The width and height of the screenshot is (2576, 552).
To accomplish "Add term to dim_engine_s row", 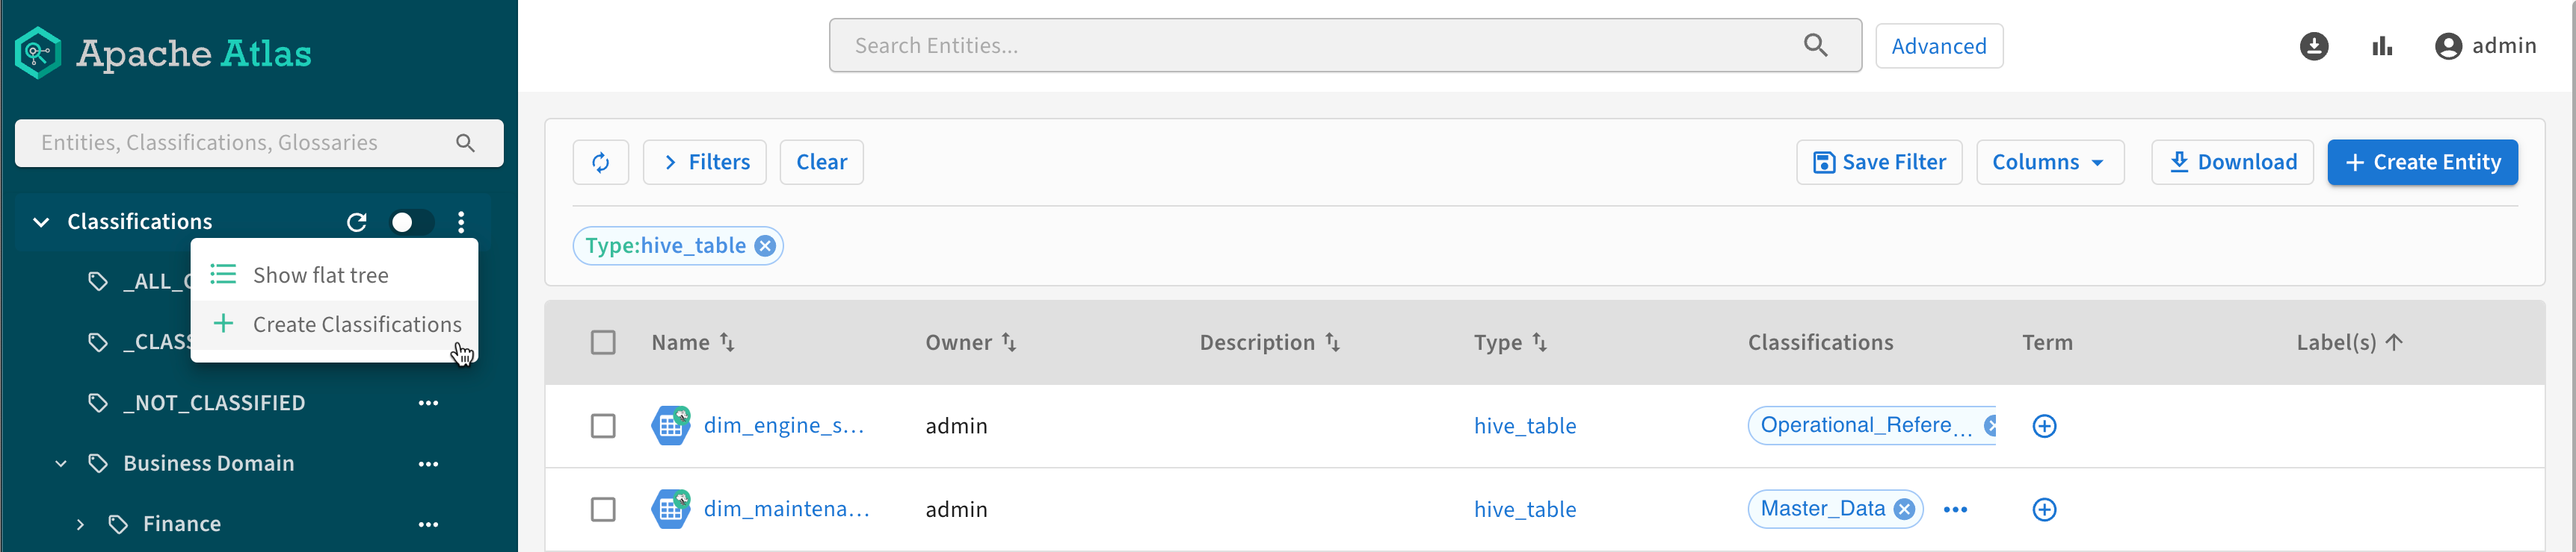I will click(2044, 426).
